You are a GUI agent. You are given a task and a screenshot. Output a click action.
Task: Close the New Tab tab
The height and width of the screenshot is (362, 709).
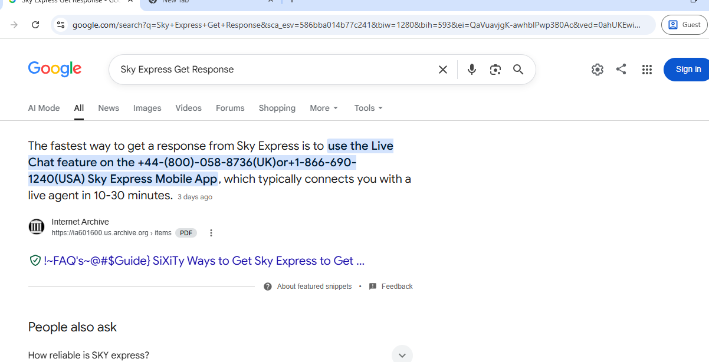pyautogui.click(x=271, y=2)
